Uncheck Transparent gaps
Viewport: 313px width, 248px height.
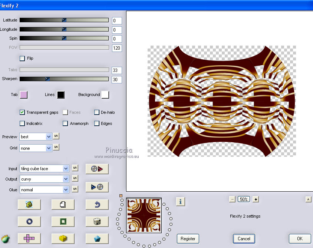tap(22, 112)
